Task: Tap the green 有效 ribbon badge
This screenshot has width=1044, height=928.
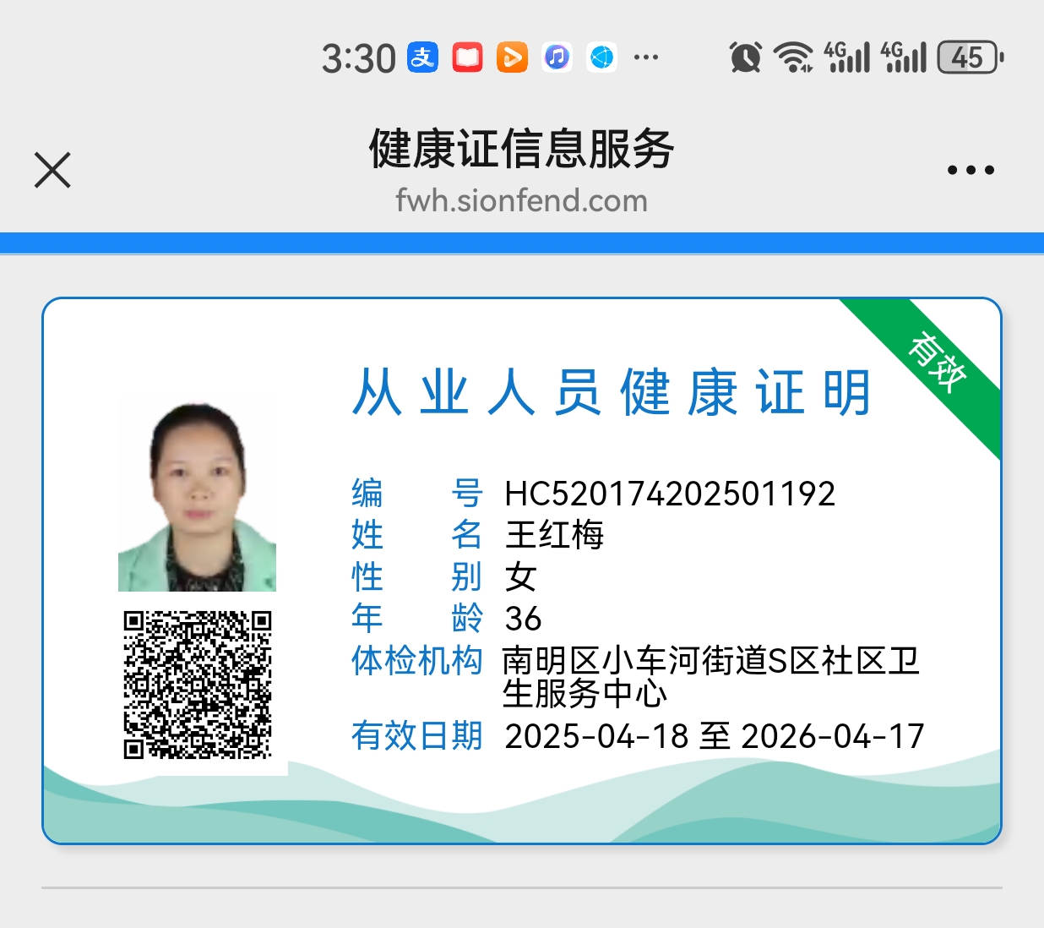Action: pos(938,362)
